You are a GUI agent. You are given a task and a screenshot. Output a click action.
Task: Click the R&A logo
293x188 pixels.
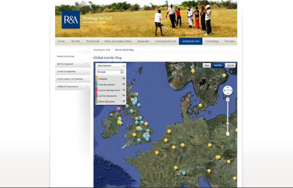point(71,20)
